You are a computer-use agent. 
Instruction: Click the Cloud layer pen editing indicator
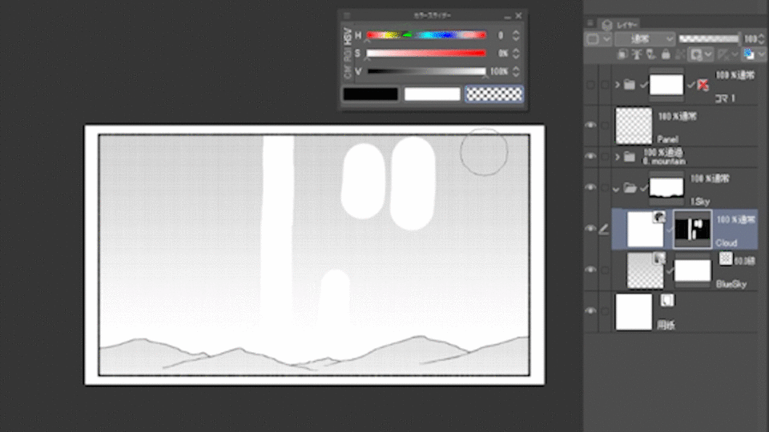(604, 229)
